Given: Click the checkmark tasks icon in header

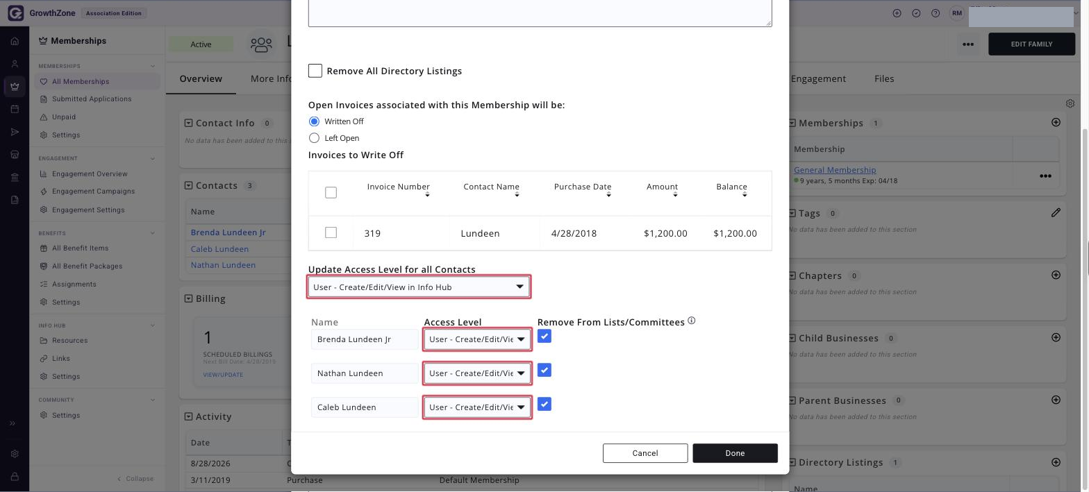Looking at the screenshot, I should coord(916,13).
